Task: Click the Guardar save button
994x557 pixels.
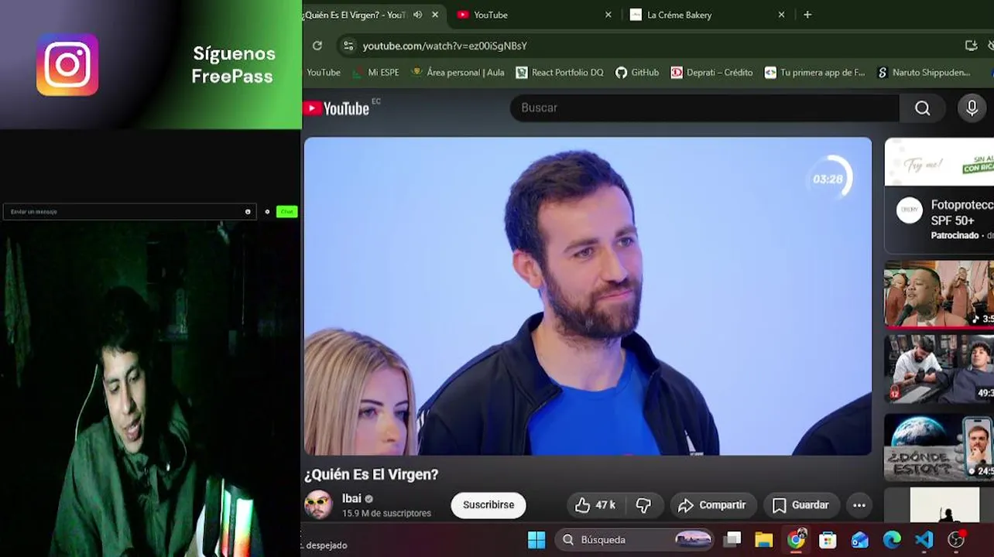Action: tap(801, 505)
